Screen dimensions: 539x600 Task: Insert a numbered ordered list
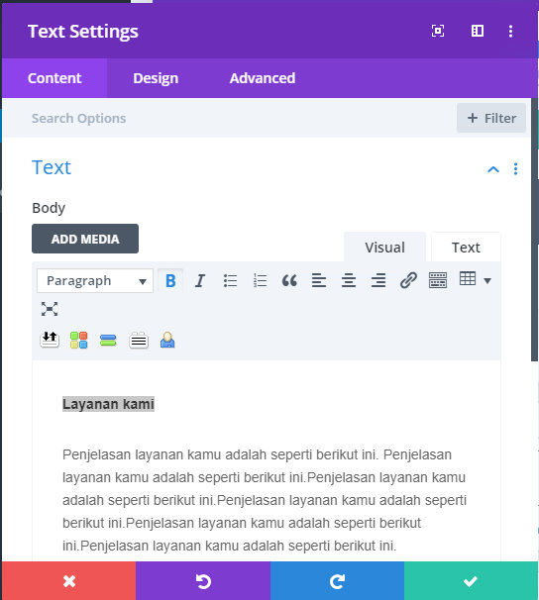(260, 280)
